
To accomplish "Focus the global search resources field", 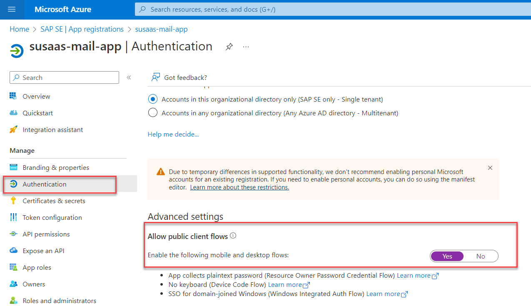I will (x=333, y=9).
